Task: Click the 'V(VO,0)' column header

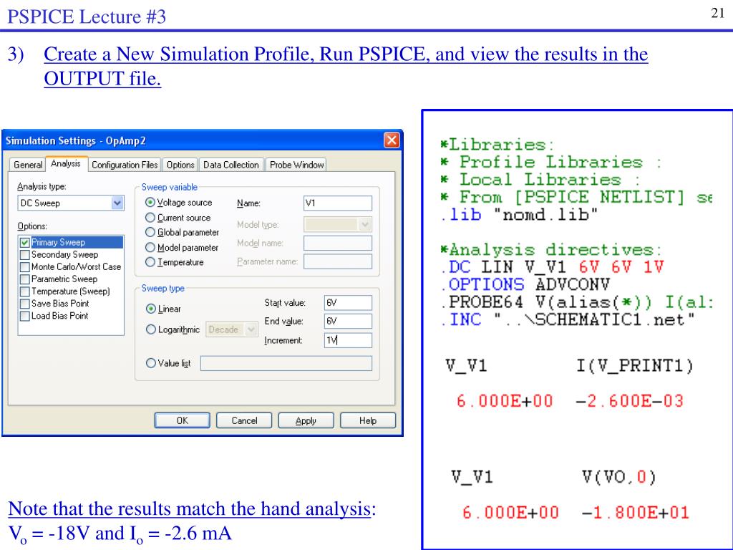Action: coord(619,477)
